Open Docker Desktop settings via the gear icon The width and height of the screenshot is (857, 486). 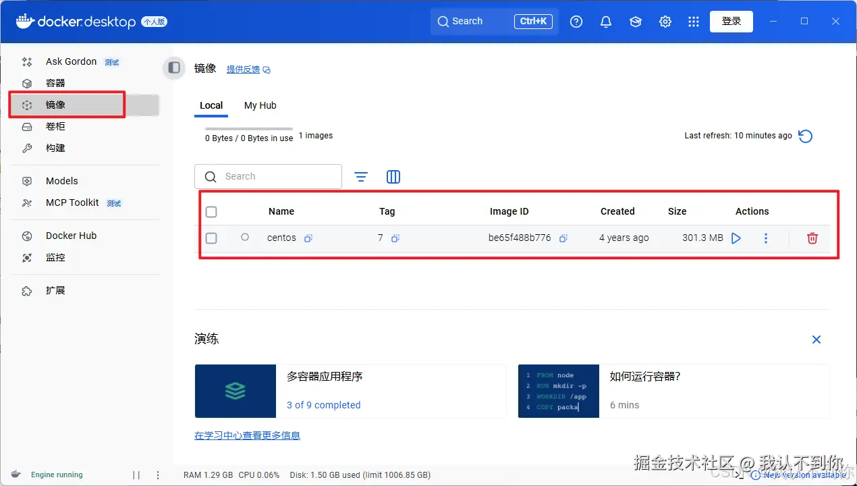click(665, 21)
